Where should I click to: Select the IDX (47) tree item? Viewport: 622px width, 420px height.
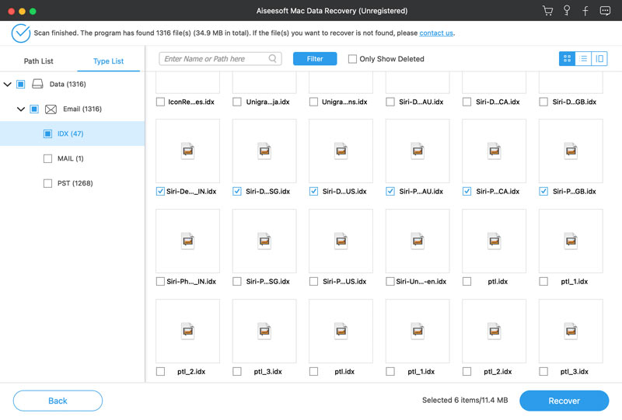tap(72, 134)
